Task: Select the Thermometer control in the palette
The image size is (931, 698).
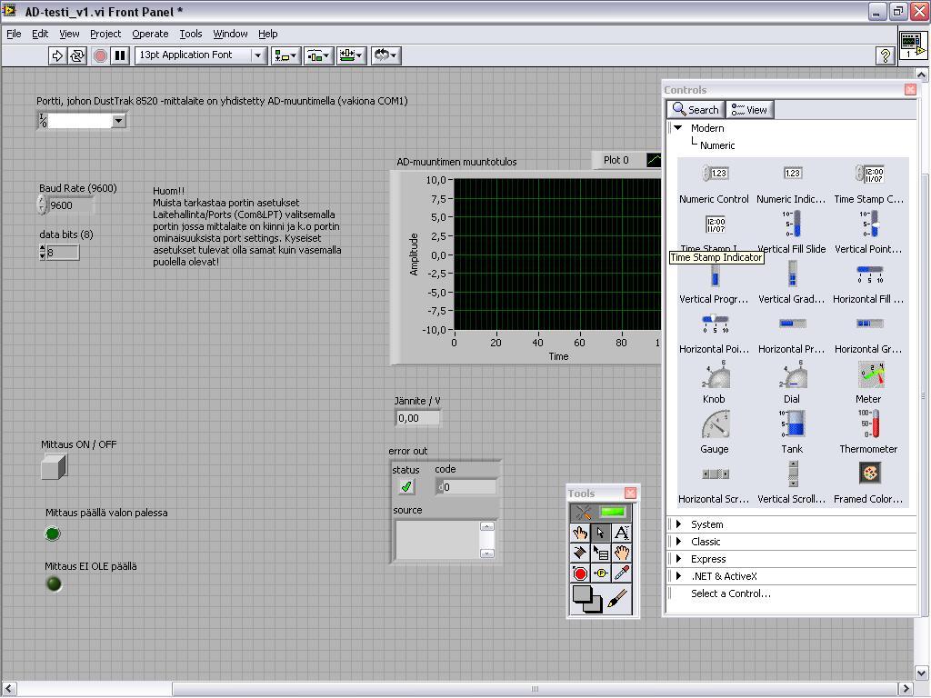Action: [x=868, y=433]
